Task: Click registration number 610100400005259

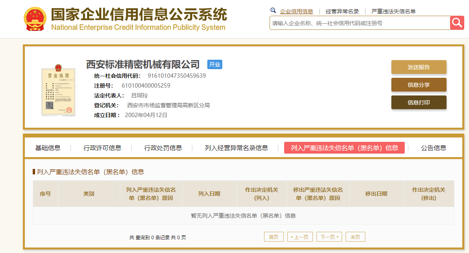Action: [146, 86]
